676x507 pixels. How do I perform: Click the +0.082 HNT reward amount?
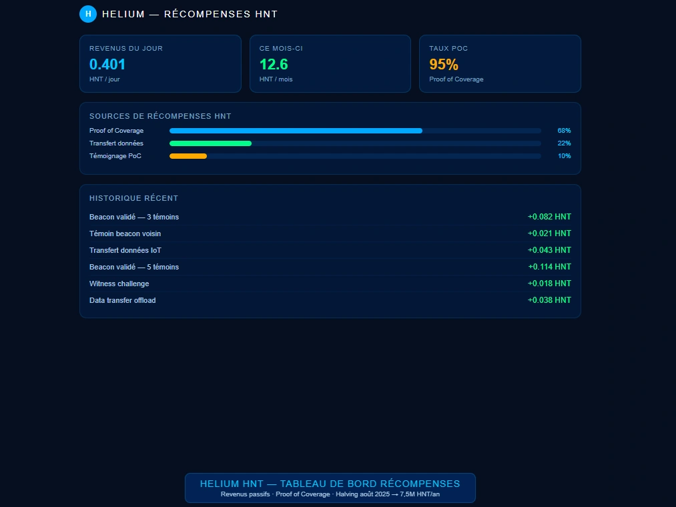549,217
